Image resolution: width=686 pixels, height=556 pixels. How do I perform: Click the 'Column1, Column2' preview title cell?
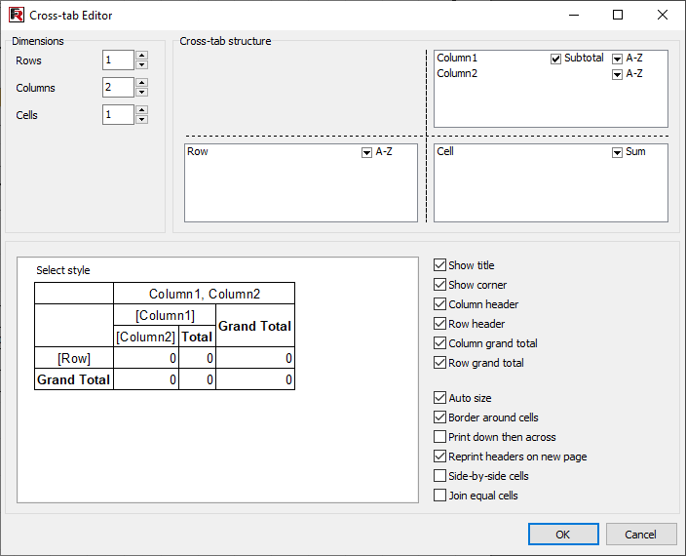[x=205, y=294]
